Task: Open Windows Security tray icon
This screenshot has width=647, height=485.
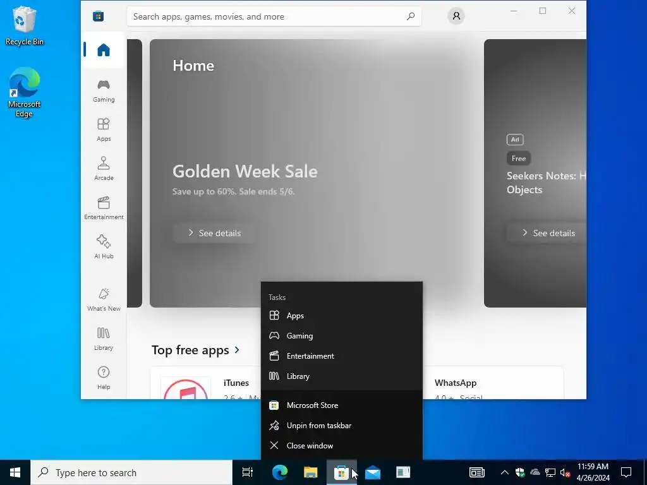Action: 520,472
